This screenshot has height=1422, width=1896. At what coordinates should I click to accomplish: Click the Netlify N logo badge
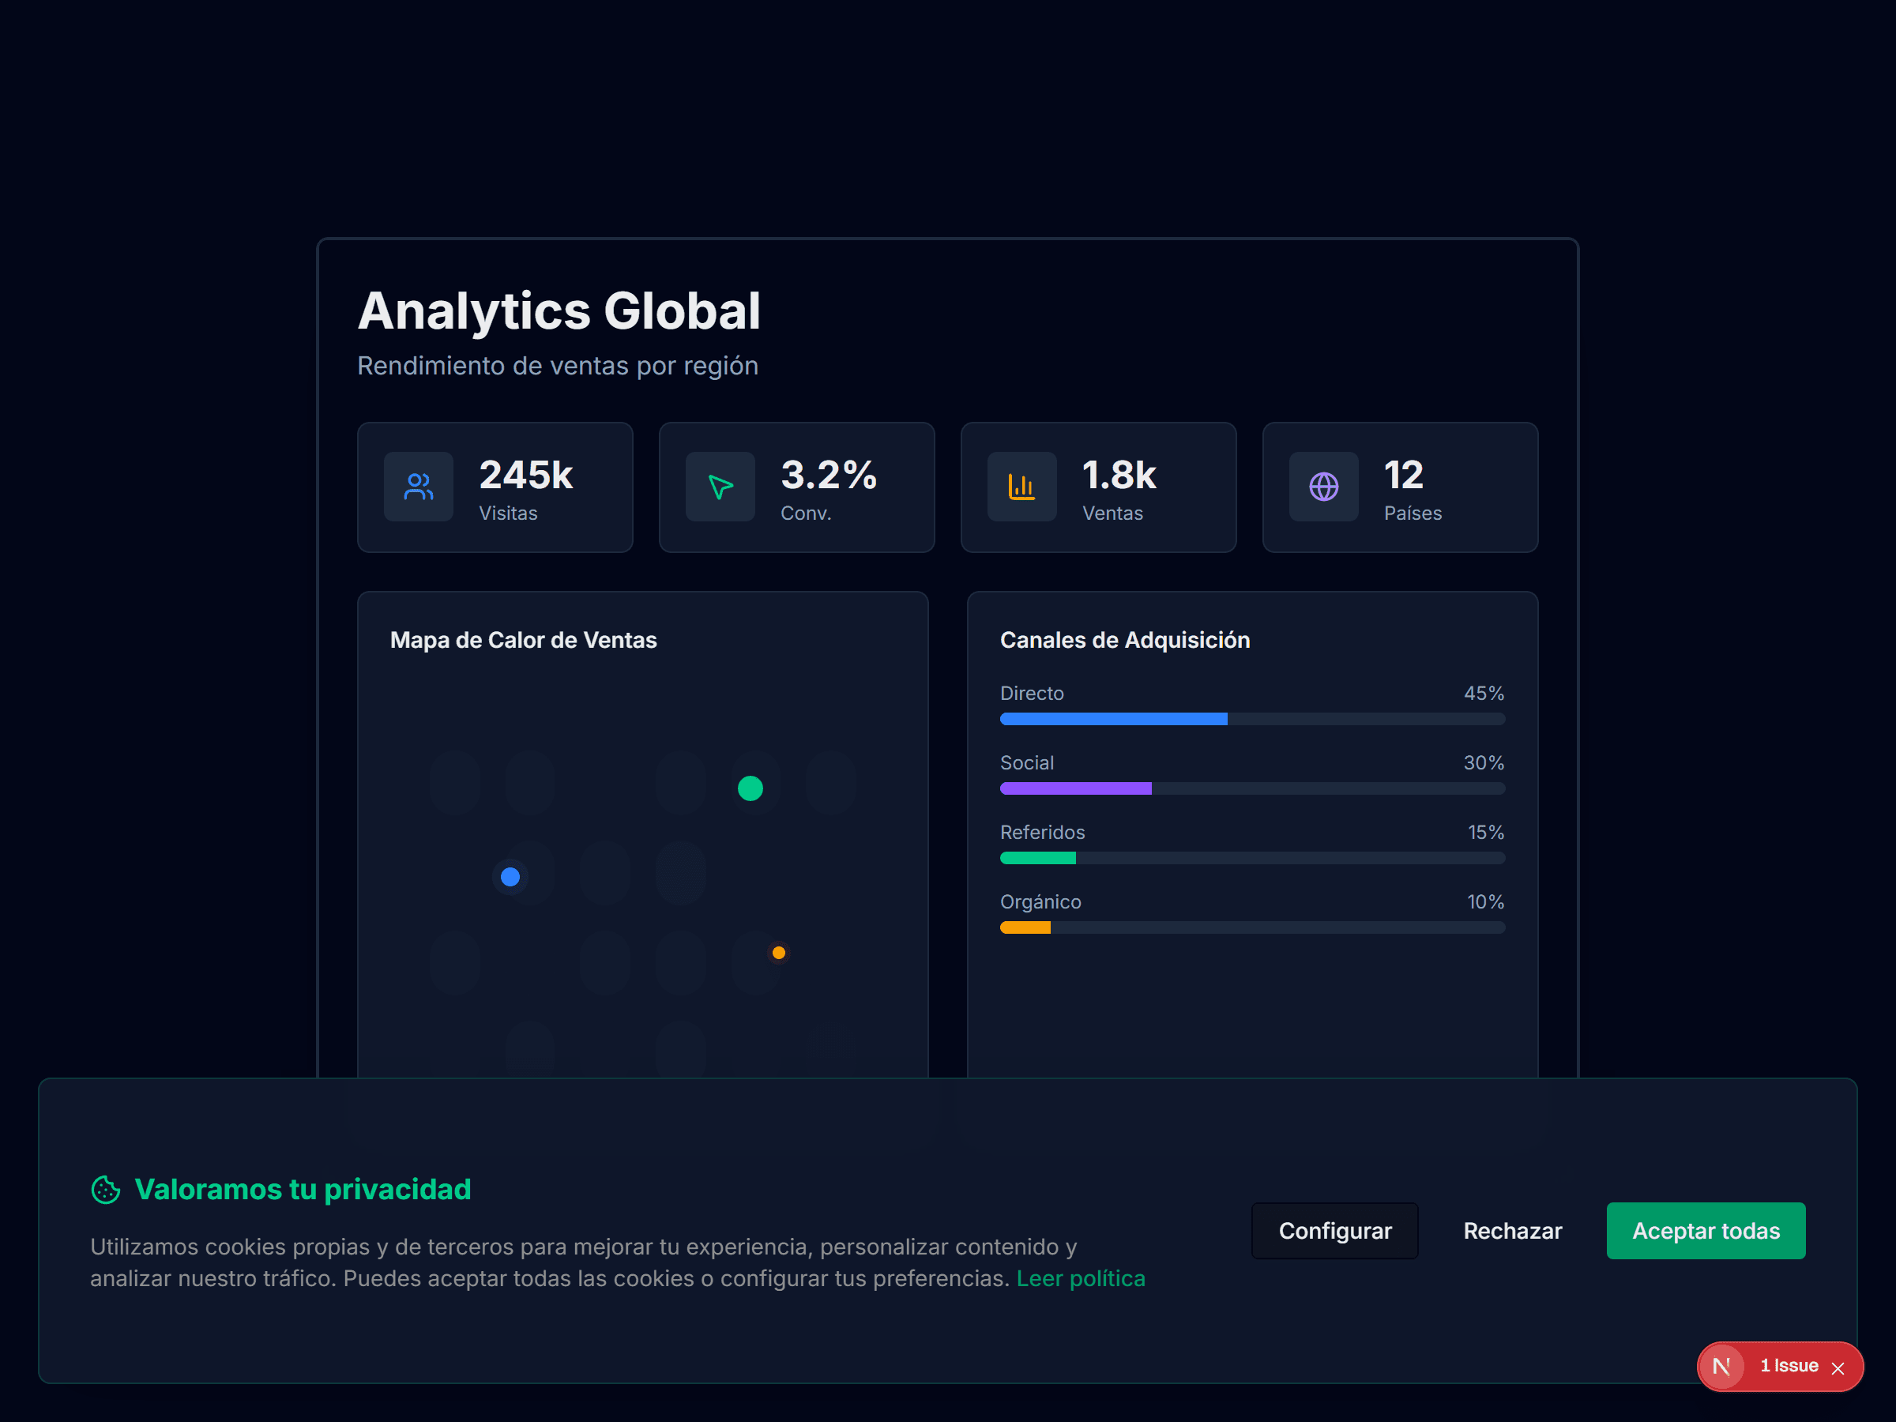pos(1723,1366)
